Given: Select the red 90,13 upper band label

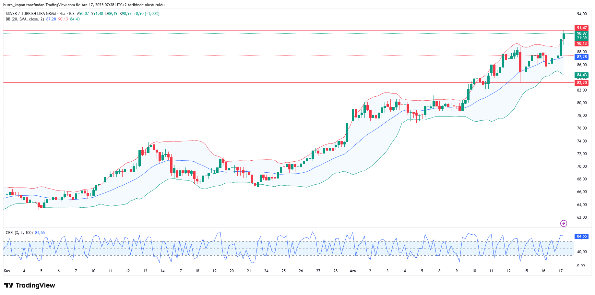Looking at the screenshot, I should [582, 43].
